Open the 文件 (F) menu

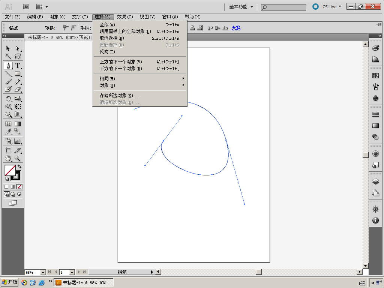[x=12, y=17]
